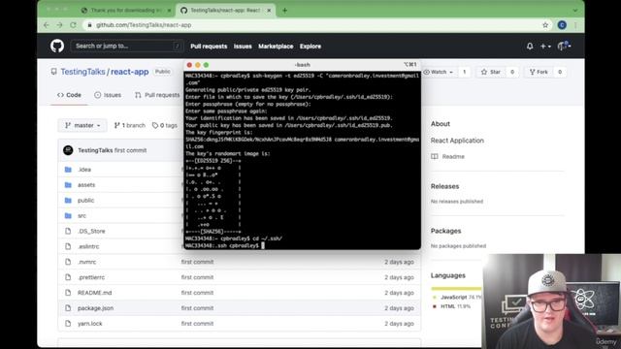Open the plus create-new dropdown
Image resolution: width=621 pixels, height=349 pixels.
545,47
